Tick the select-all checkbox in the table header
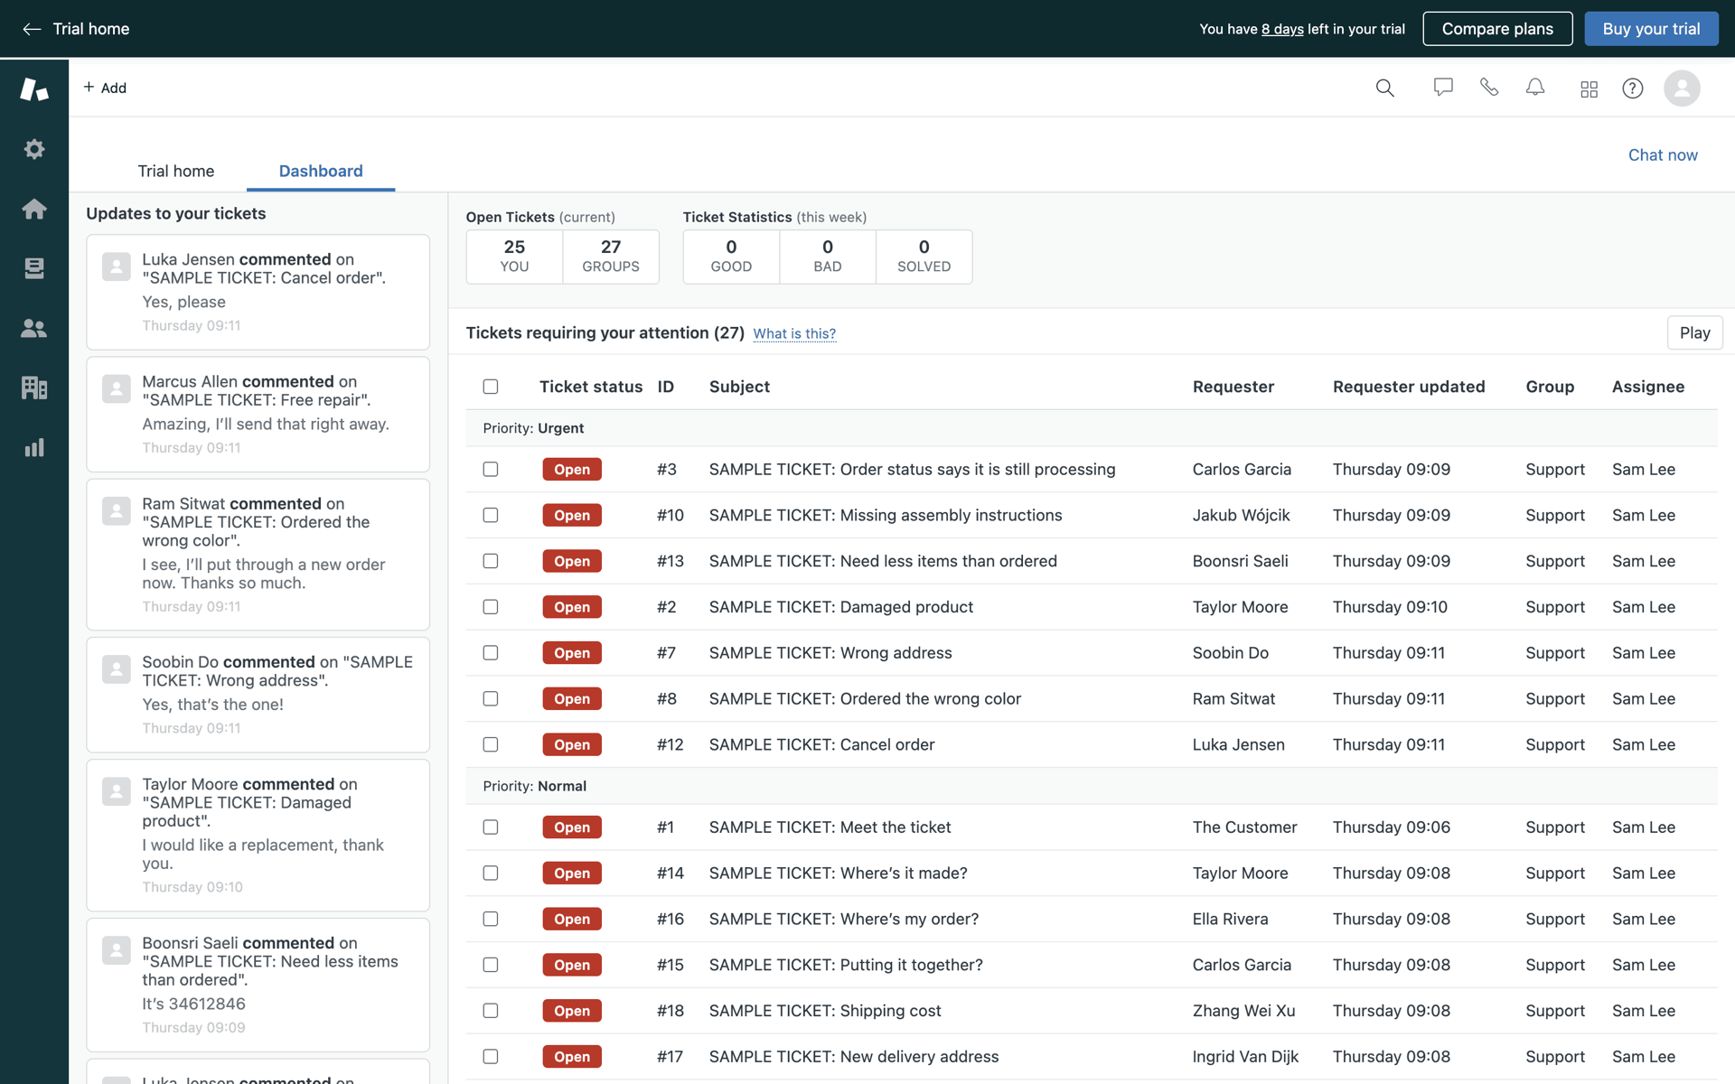This screenshot has width=1735, height=1084. click(x=491, y=387)
